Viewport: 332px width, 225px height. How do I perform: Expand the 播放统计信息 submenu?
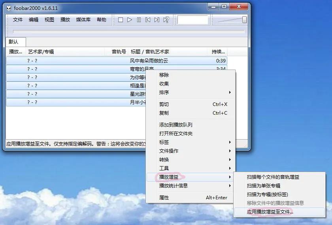tap(191, 185)
